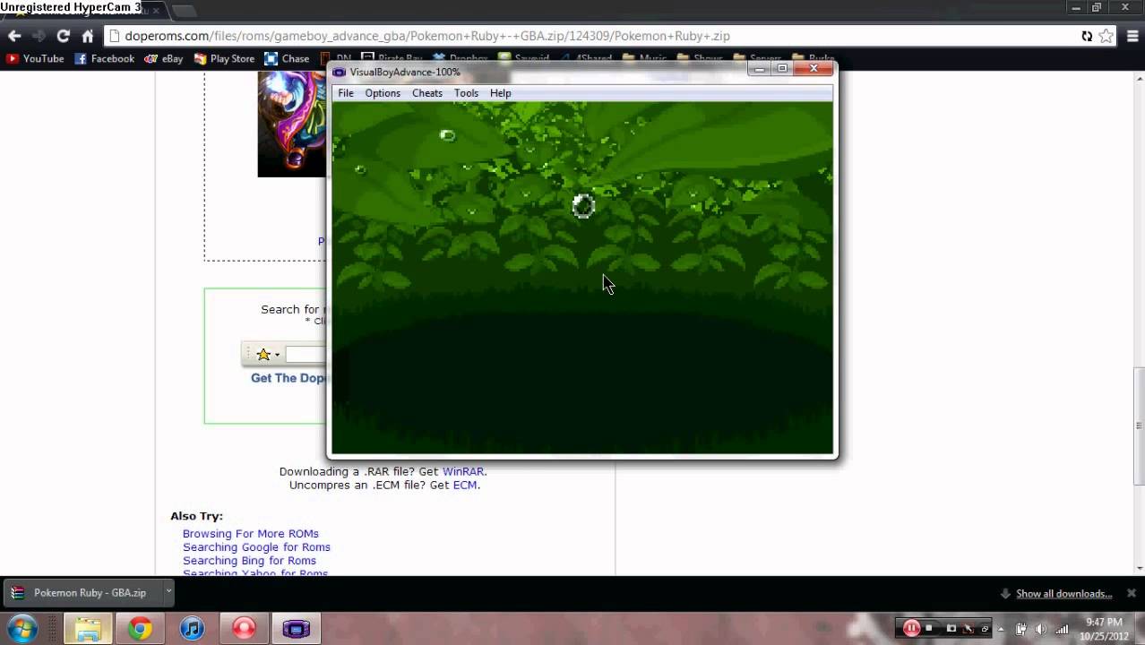
Task: Click Show all downloads link
Action: coord(1063,593)
